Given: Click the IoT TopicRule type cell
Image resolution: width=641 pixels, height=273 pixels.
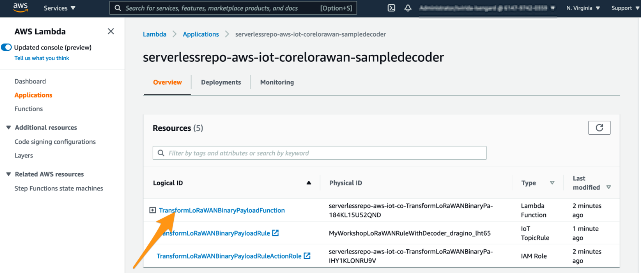Looking at the screenshot, I should (x=535, y=233).
